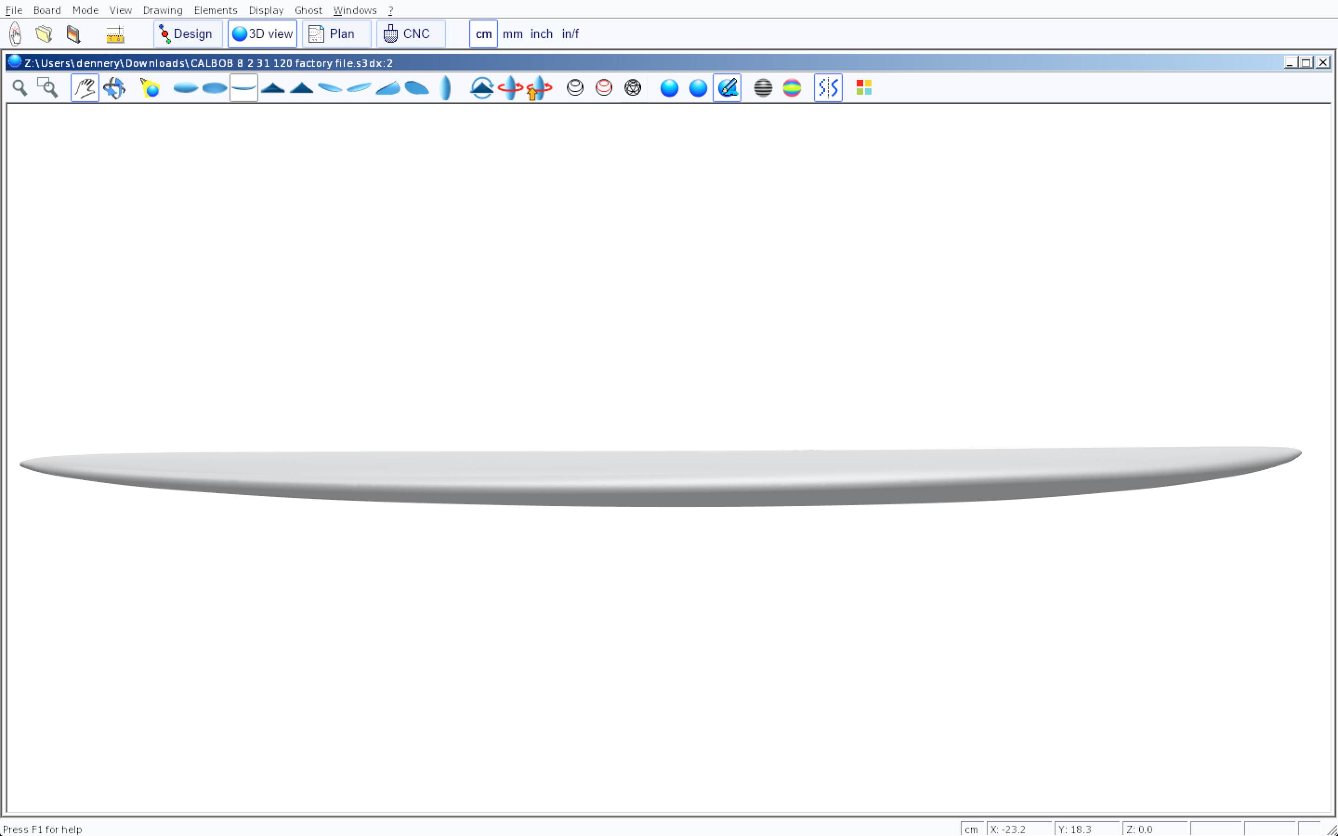The width and height of the screenshot is (1338, 836).
Task: Open the CNC mode
Action: point(410,34)
